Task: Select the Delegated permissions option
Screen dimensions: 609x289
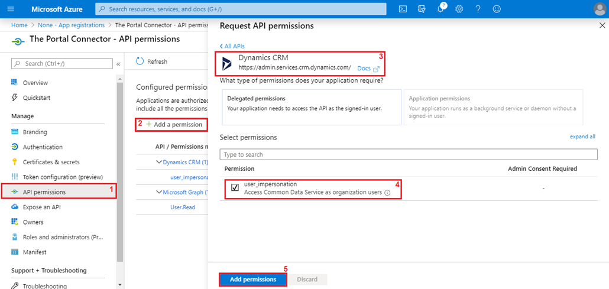Action: pyautogui.click(x=312, y=107)
